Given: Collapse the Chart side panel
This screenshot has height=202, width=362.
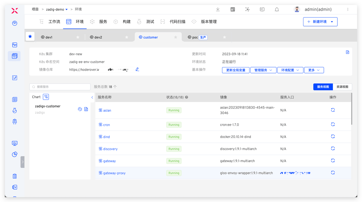Looking at the screenshot, I should point(92,97).
